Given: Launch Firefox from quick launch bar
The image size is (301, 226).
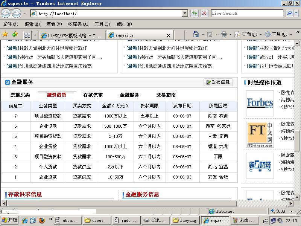Looking at the screenshot, I should 41,220.
